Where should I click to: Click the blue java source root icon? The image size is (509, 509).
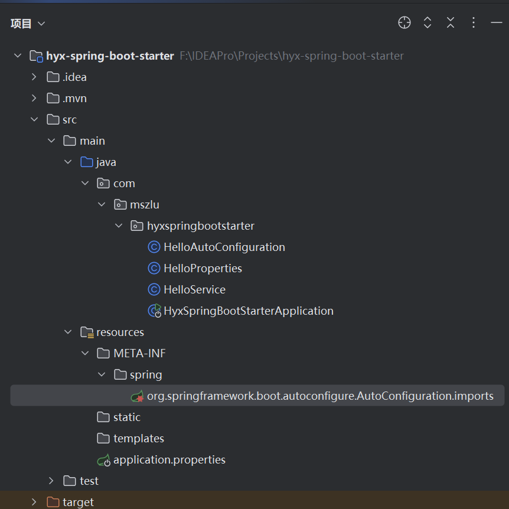click(87, 162)
